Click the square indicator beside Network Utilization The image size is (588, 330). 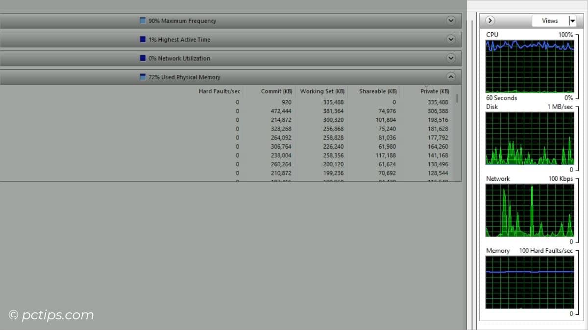[x=142, y=58]
